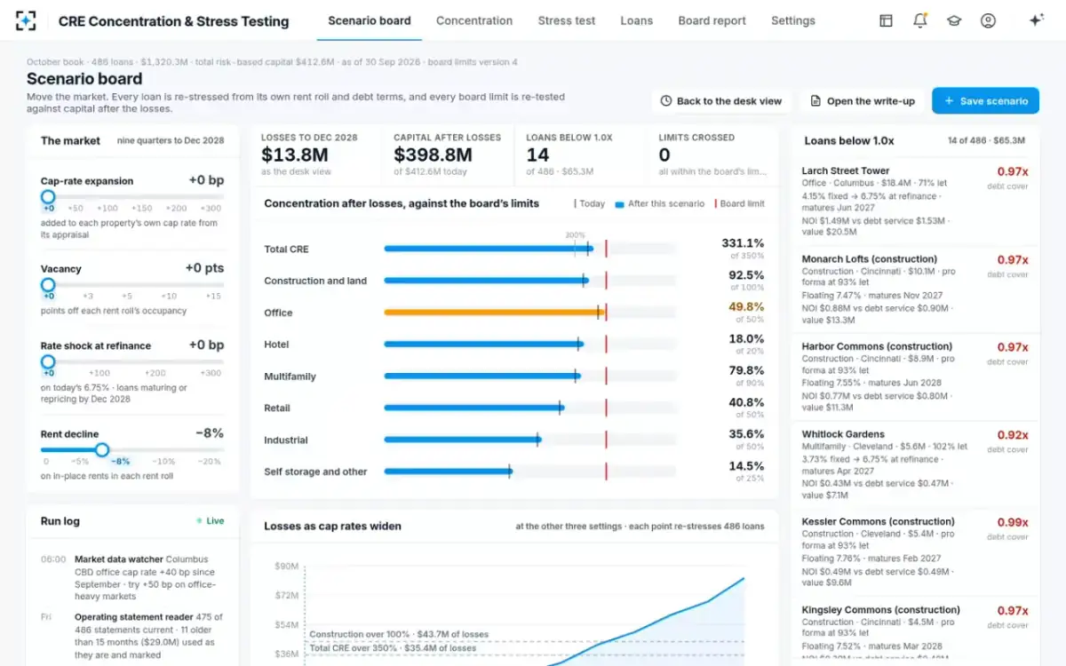This screenshot has height=666, width=1066.
Task: Click the Today legend entry
Action: (x=590, y=203)
